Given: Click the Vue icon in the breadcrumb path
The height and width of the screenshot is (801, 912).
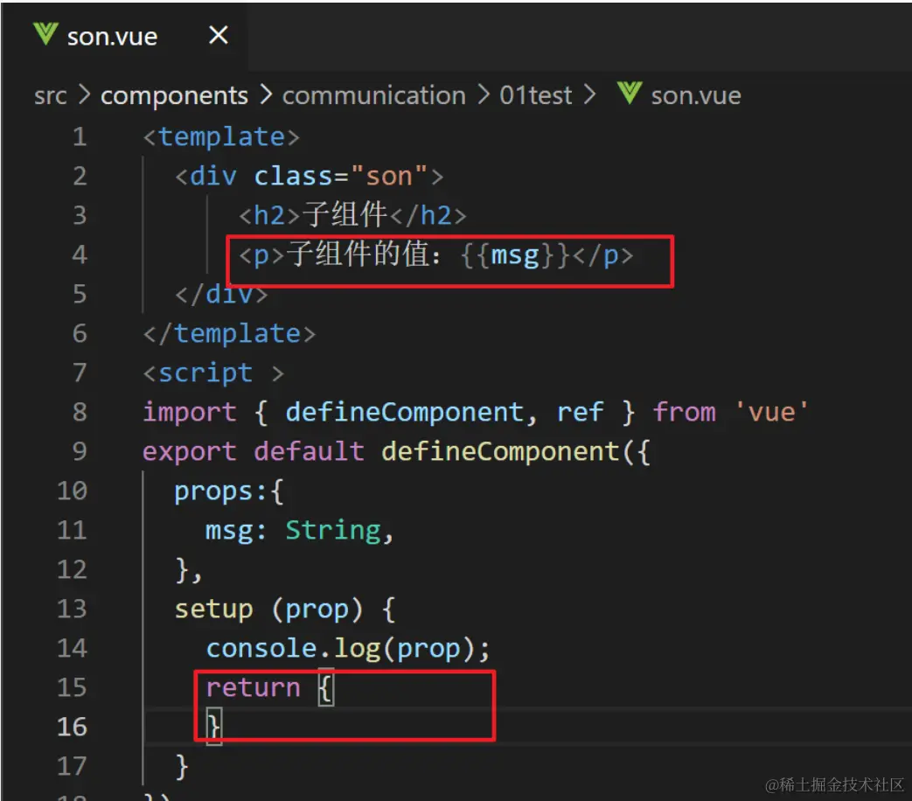Looking at the screenshot, I should coord(629,94).
